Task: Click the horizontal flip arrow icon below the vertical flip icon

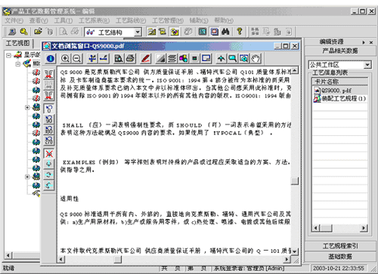Action: click(49, 175)
